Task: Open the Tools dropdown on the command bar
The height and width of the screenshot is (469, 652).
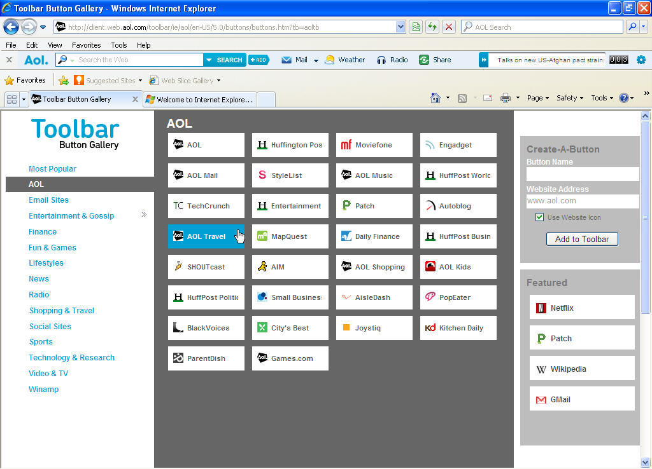Action: tap(601, 98)
